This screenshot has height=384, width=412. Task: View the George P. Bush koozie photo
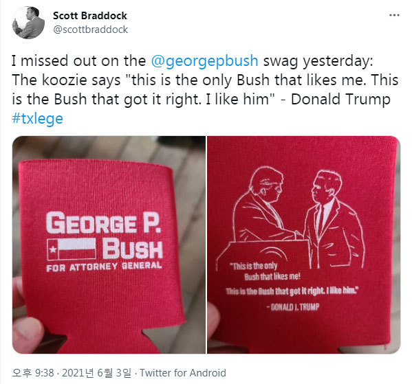pos(109,245)
